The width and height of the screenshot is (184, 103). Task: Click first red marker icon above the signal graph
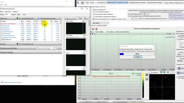pyautogui.click(x=93, y=29)
